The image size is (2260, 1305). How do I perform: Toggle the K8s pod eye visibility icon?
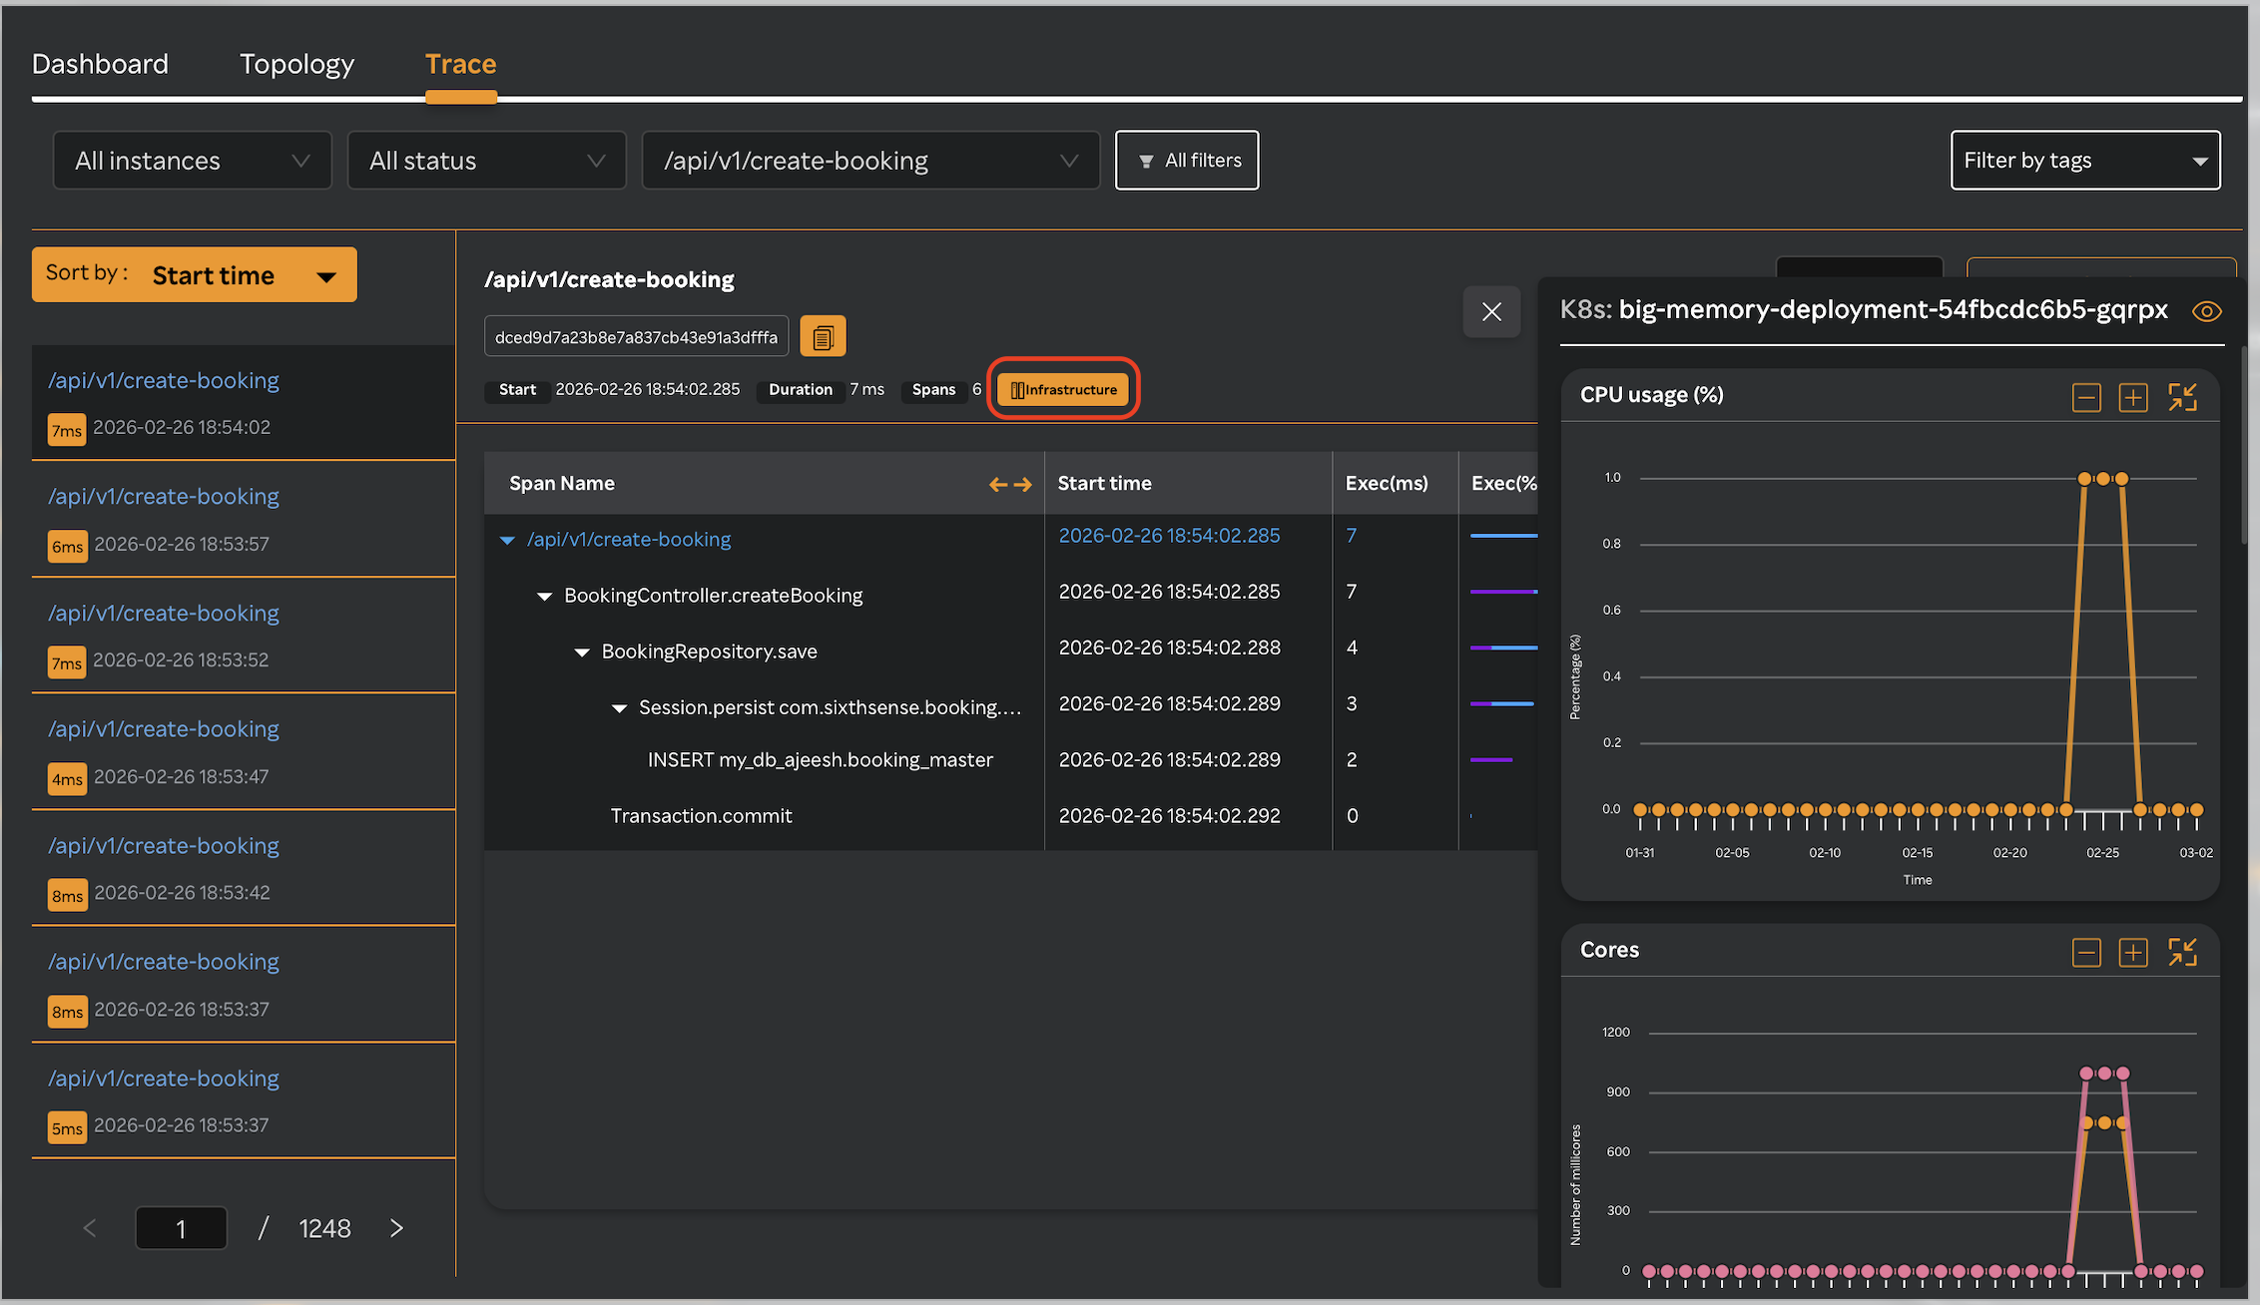point(2206,311)
